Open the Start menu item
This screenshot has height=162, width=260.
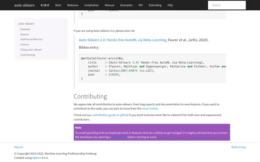tap(58, 5)
